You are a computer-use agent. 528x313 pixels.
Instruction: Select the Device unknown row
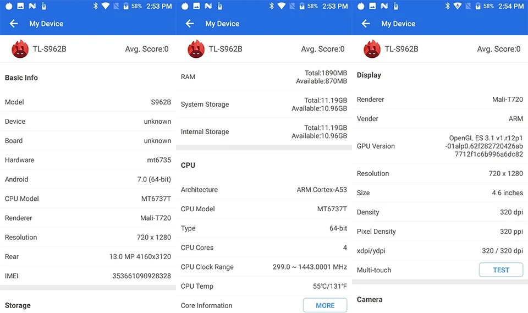(x=88, y=121)
